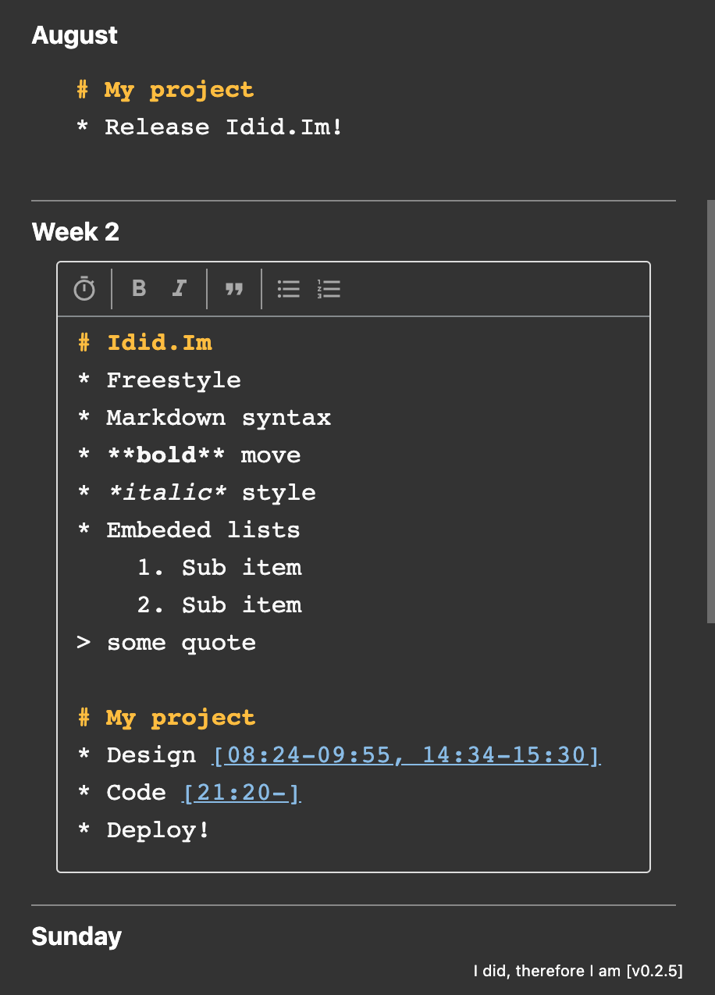Click the 'Deploy!' list item in editor
The width and height of the screenshot is (715, 995).
[x=158, y=830]
